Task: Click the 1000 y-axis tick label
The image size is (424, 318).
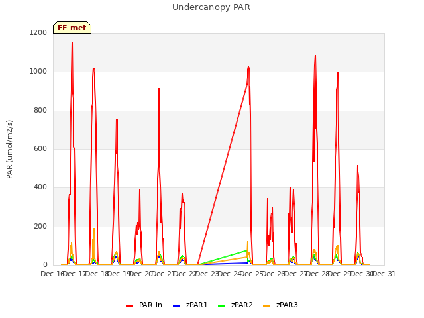Action: click(x=38, y=72)
